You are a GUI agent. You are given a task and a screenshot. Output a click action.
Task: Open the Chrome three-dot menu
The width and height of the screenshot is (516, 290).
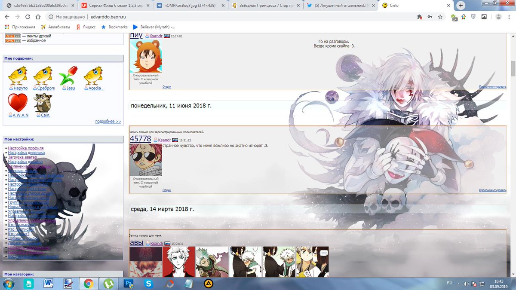(x=509, y=17)
